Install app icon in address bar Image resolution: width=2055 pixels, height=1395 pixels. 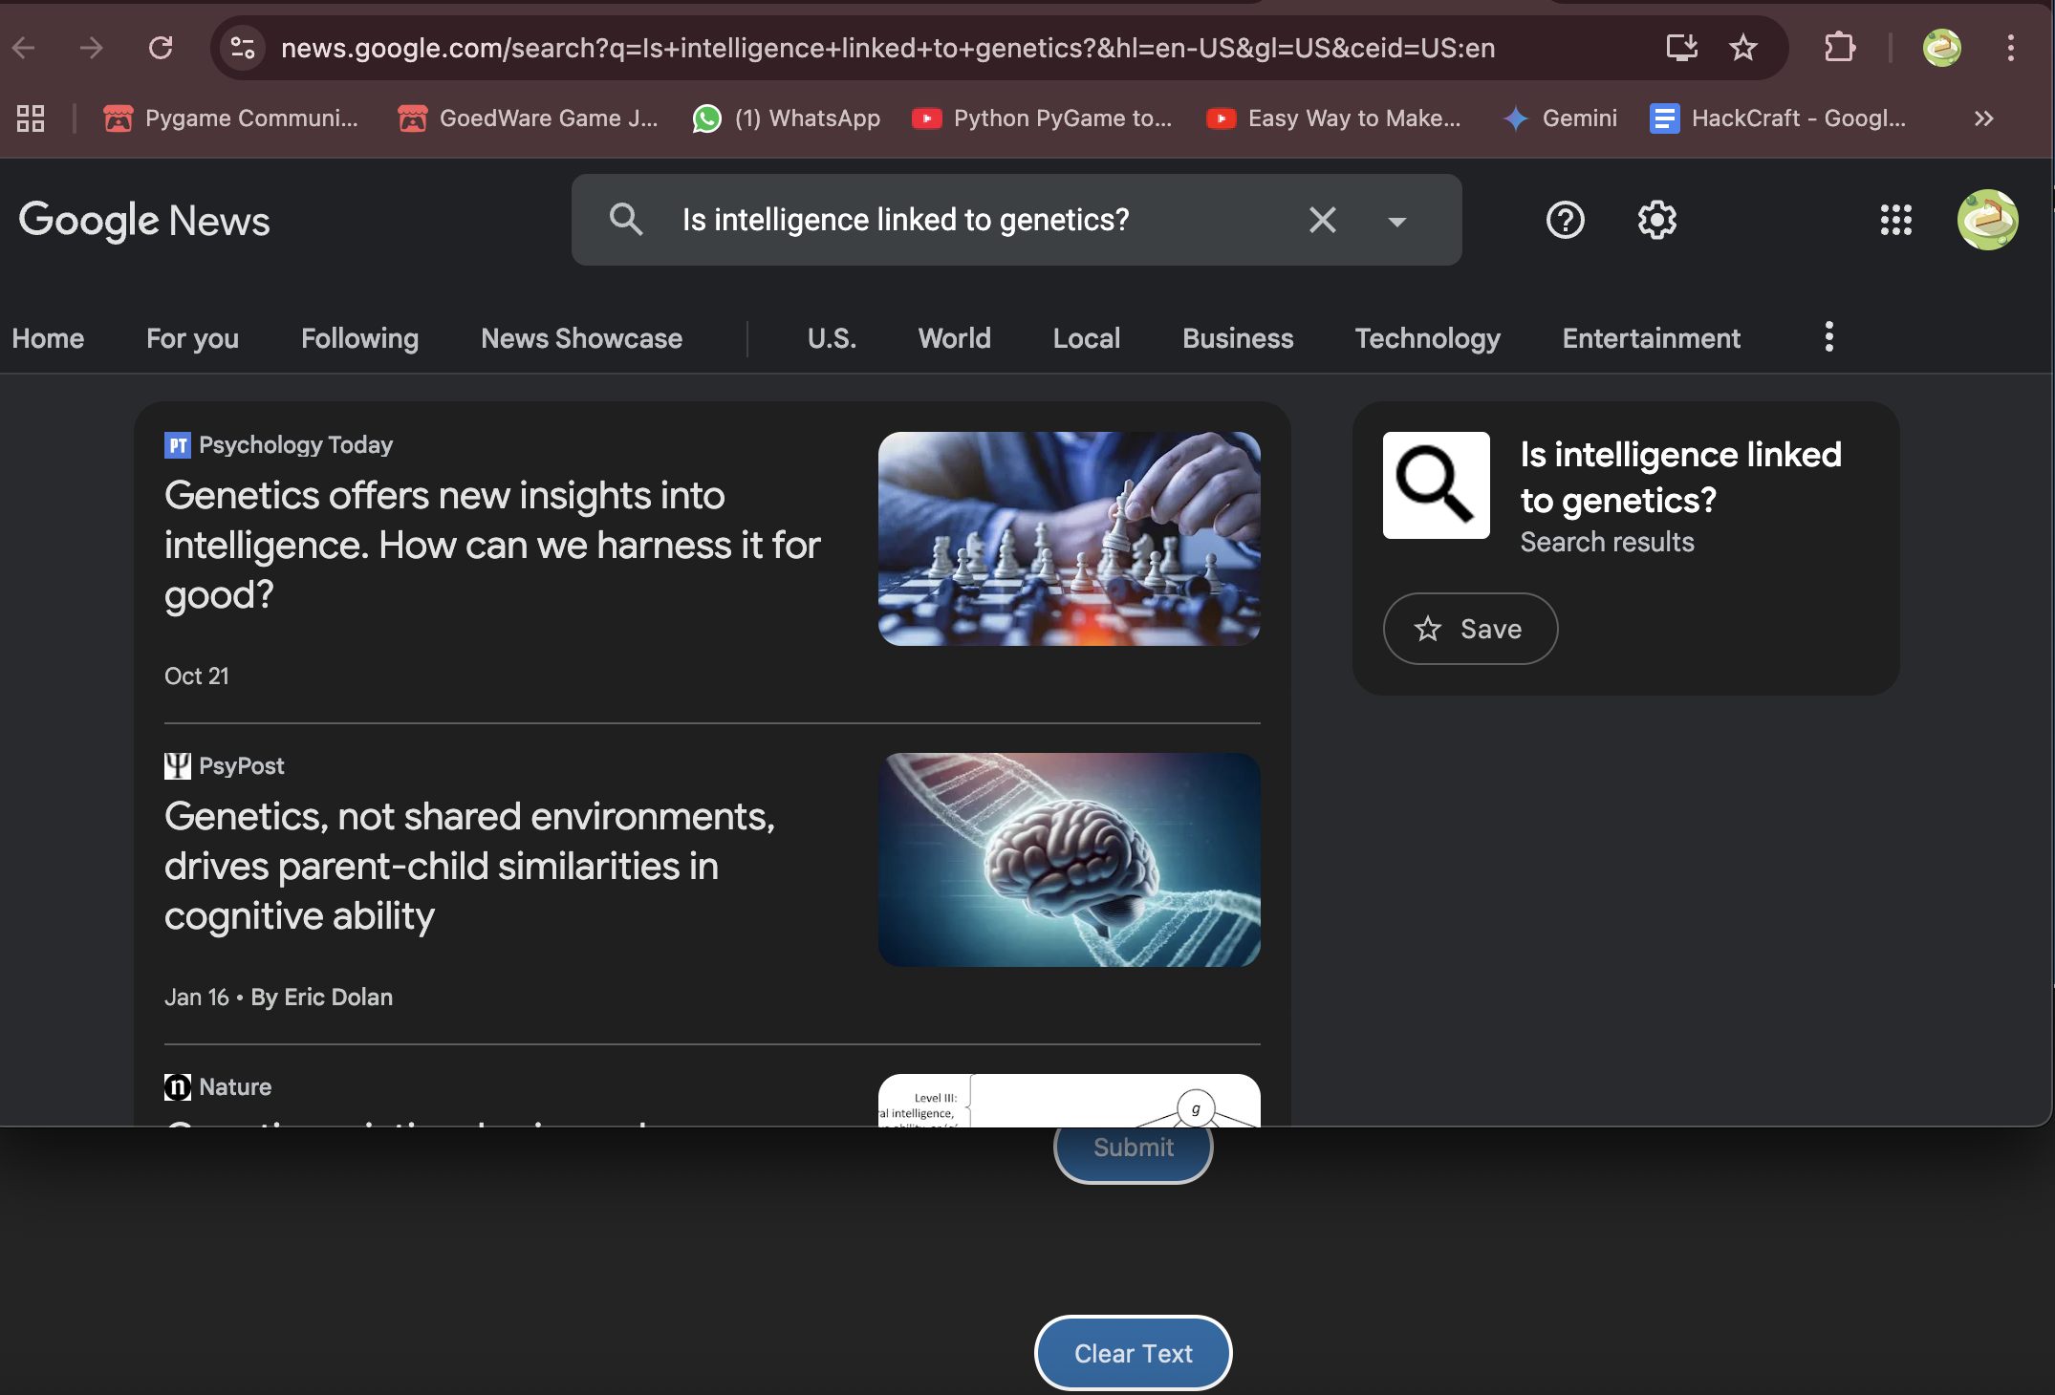pyautogui.click(x=1681, y=48)
